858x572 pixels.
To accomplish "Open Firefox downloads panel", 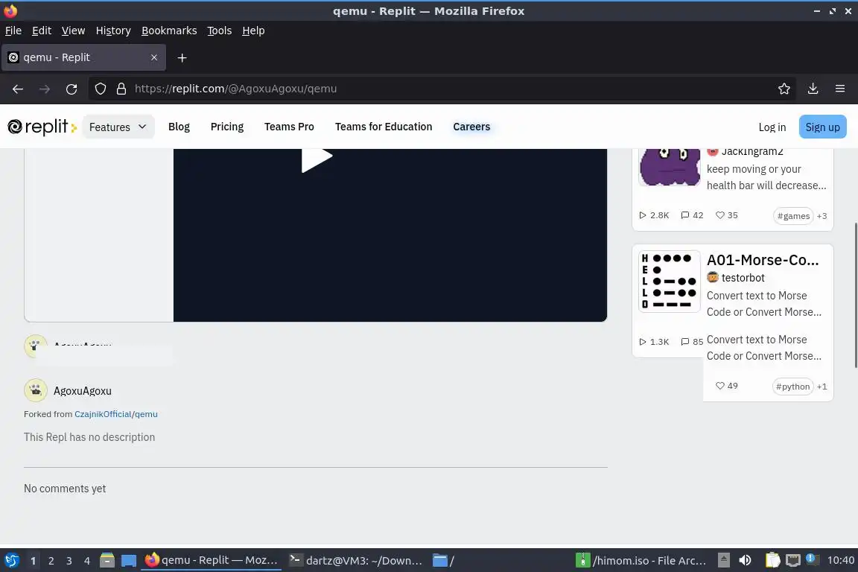I will [813, 89].
